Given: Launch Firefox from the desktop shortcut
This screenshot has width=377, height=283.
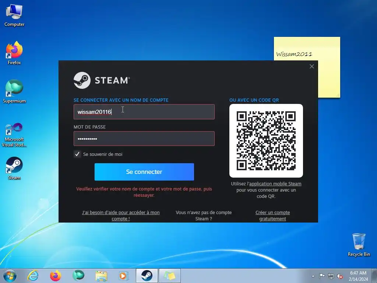Looking at the screenshot, I should pos(14,53).
